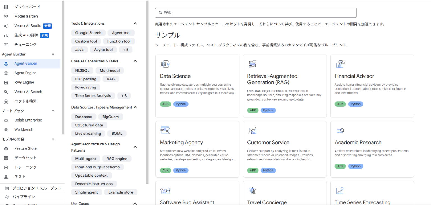Toggle the NL2SQL filter chip
431x205 pixels.
coord(82,71)
